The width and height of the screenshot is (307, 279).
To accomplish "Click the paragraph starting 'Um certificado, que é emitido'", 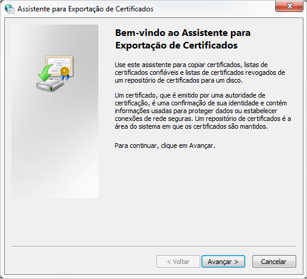I will 203,111.
